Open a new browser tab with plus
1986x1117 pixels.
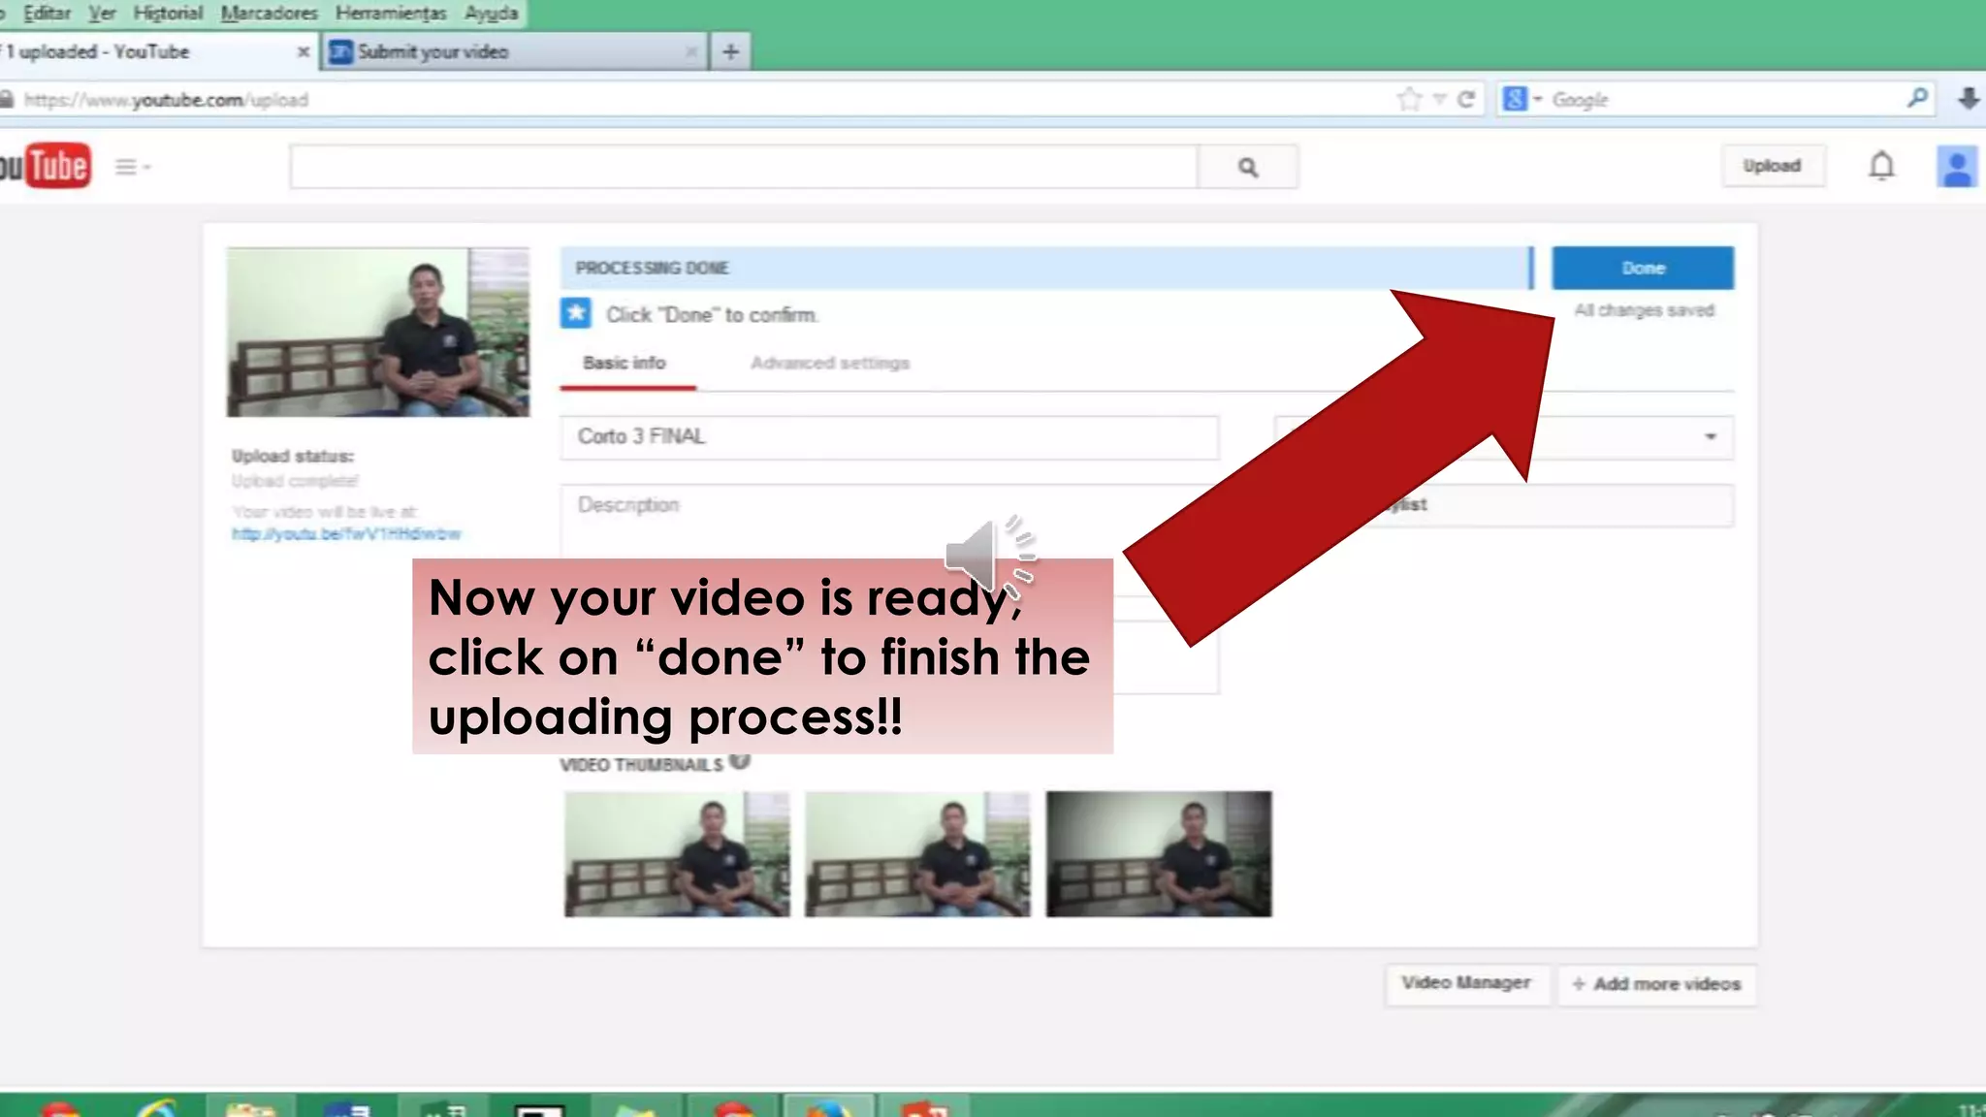click(x=731, y=51)
